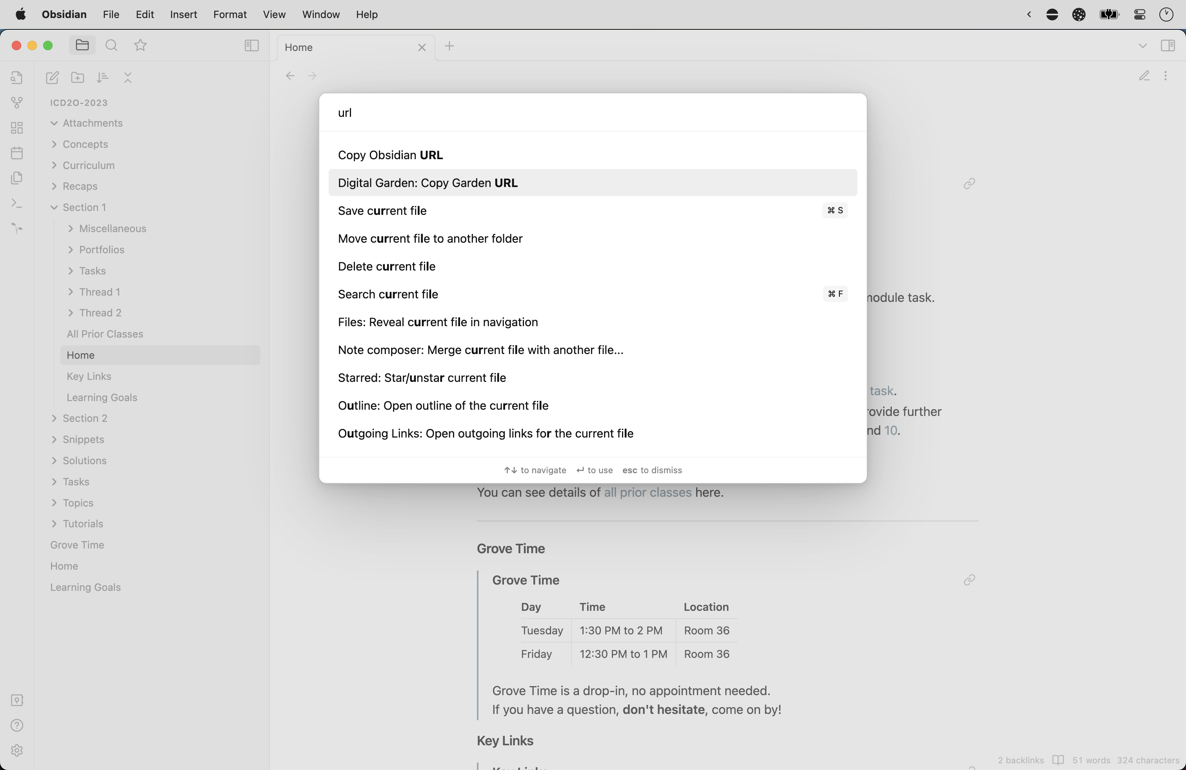Select Copy Obsidian URL command
This screenshot has width=1186, height=770.
pyautogui.click(x=593, y=155)
